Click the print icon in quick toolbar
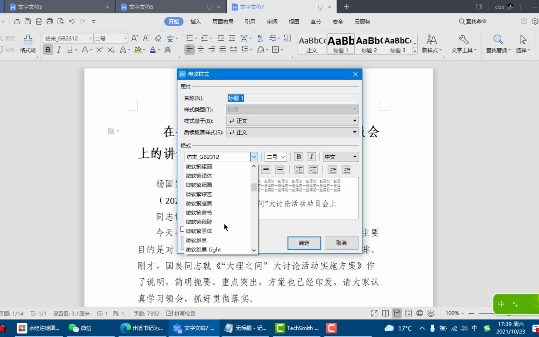539x337 pixels. coord(50,22)
